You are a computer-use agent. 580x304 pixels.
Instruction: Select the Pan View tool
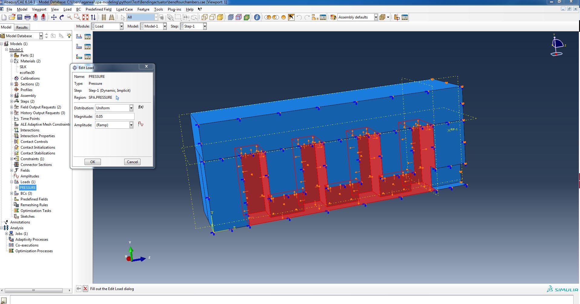pos(54,17)
